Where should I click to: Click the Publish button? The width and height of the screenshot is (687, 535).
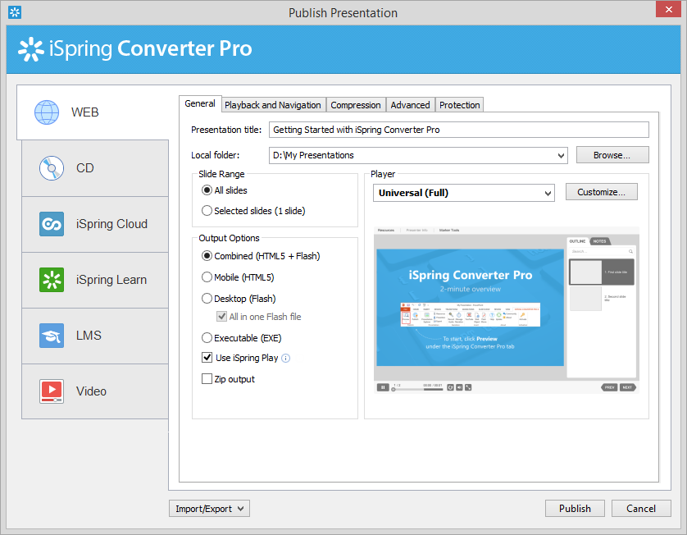(575, 509)
